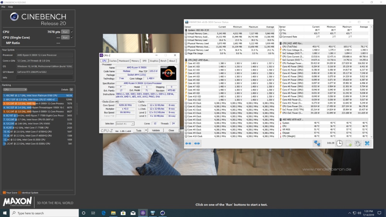This screenshot has width=386, height=217.
Task: Select the Intel Xeon CPU E7-4890 v2 ranking row
Action: pos(38,99)
